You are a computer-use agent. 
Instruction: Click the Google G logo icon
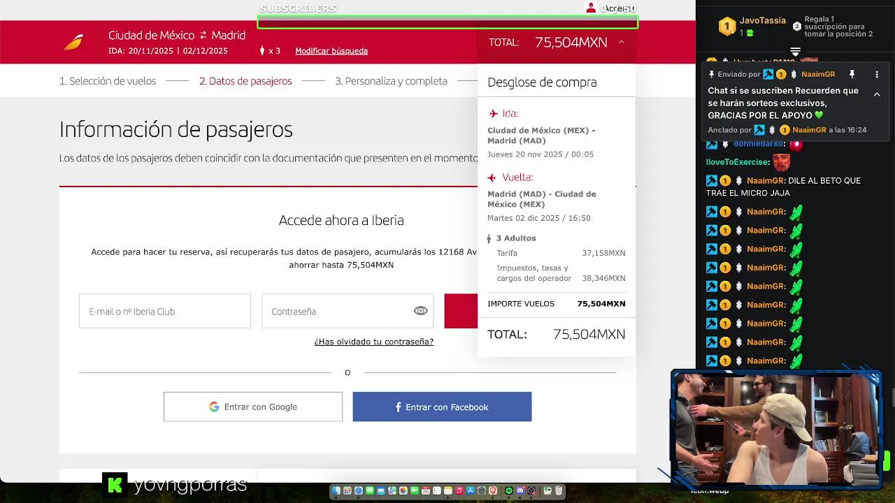pos(214,407)
